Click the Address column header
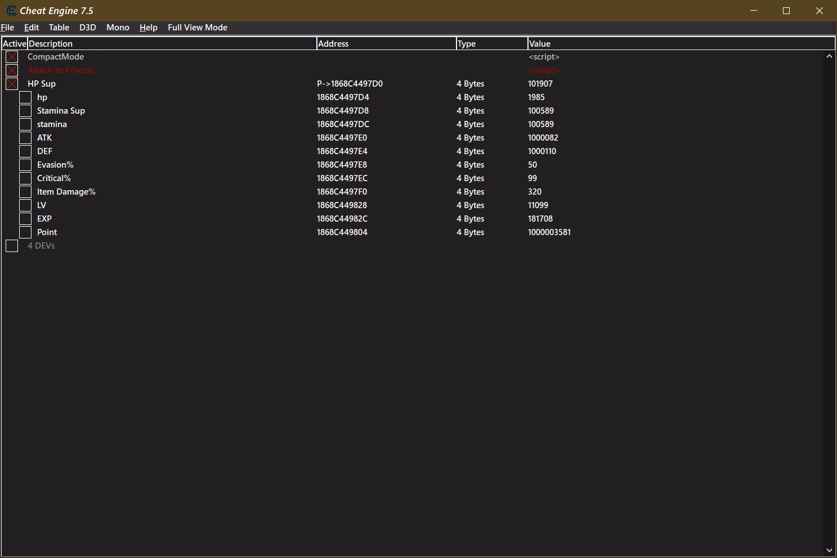 point(386,44)
